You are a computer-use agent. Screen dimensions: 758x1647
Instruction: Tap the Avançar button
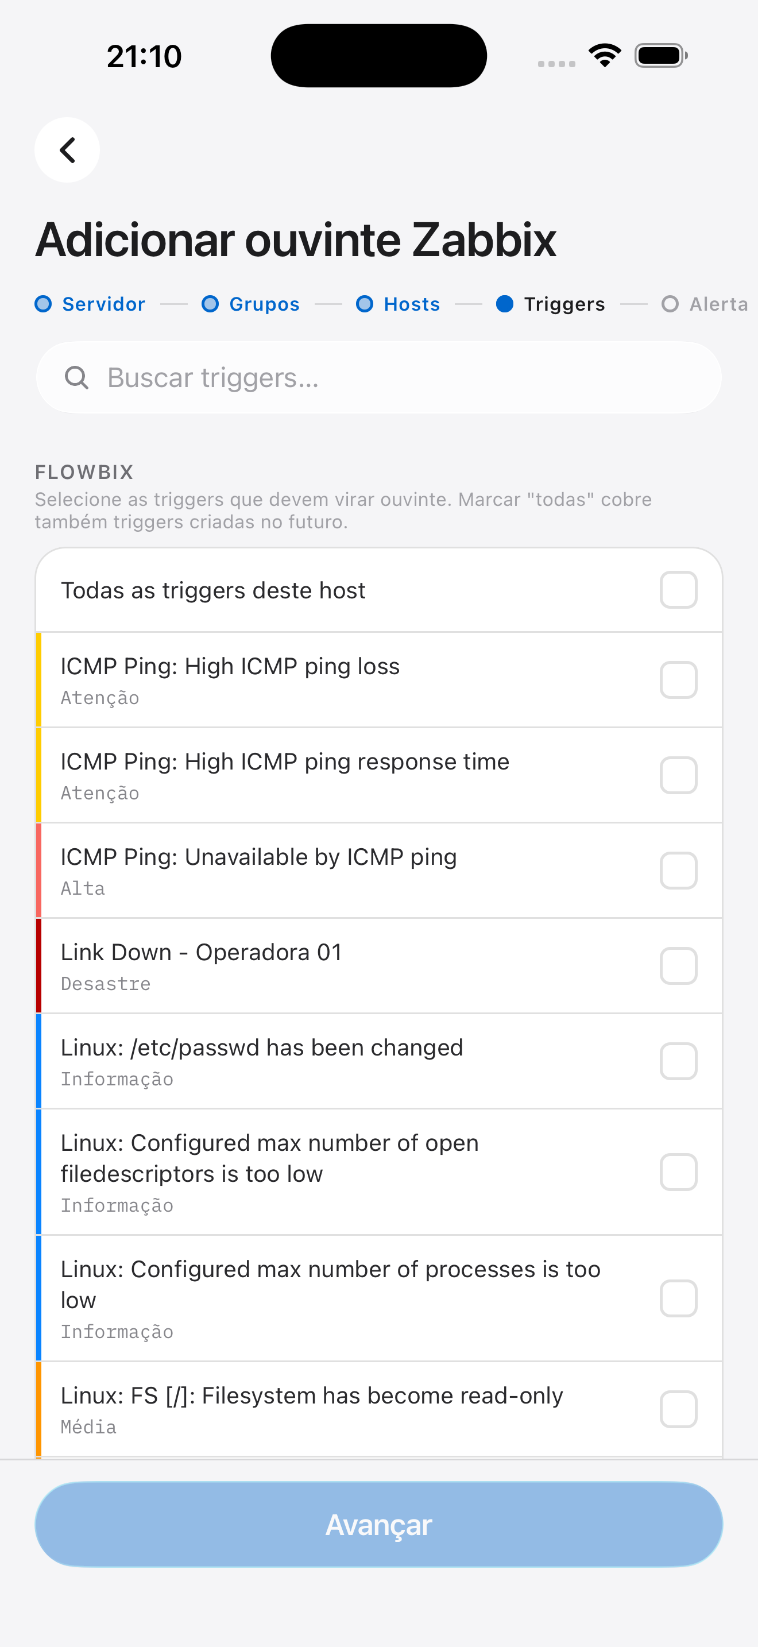coord(379,1525)
